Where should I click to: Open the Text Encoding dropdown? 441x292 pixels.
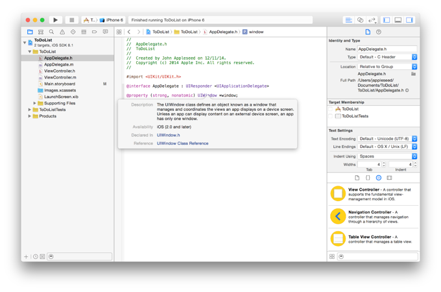pyautogui.click(x=387, y=139)
